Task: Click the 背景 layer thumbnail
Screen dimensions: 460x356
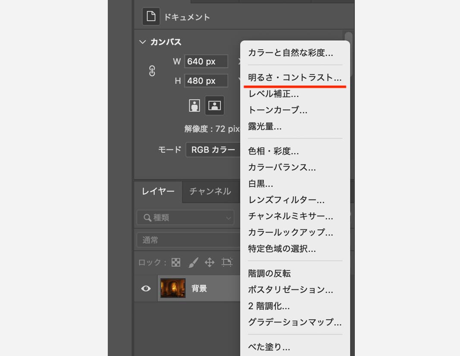Action: click(173, 288)
